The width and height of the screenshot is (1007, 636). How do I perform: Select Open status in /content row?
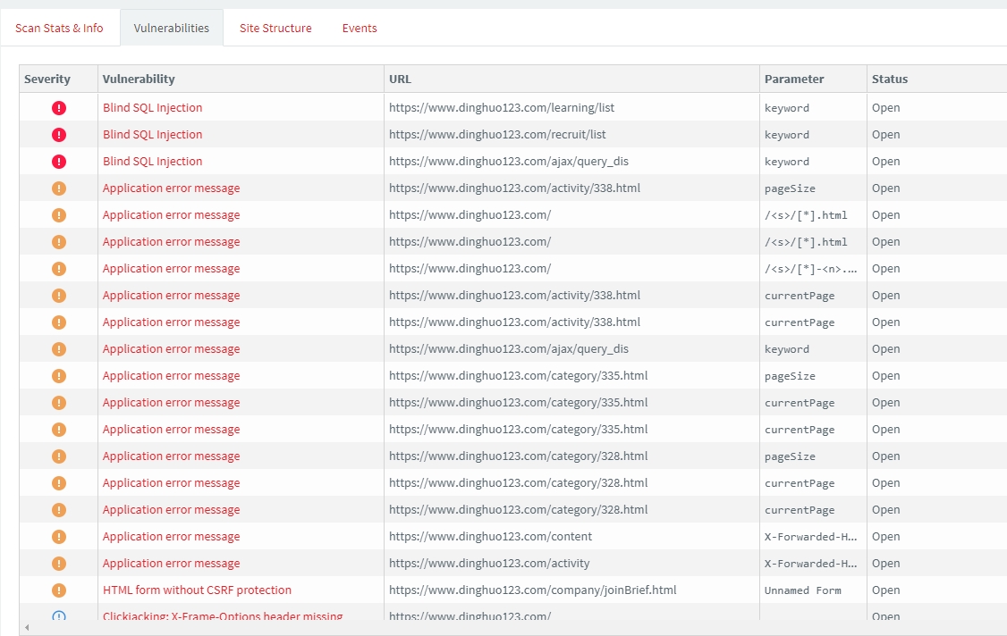point(885,537)
